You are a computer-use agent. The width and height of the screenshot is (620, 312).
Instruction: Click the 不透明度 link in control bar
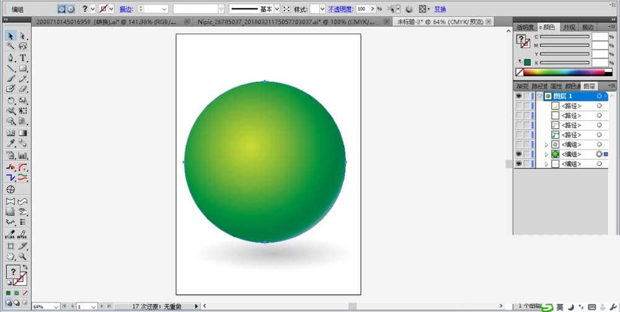(x=340, y=9)
